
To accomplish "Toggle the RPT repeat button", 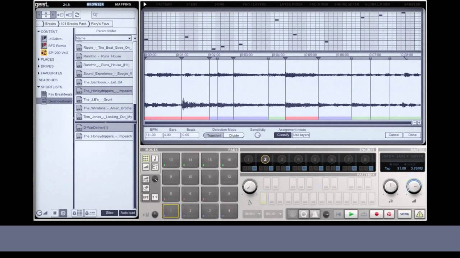I will [146, 197].
